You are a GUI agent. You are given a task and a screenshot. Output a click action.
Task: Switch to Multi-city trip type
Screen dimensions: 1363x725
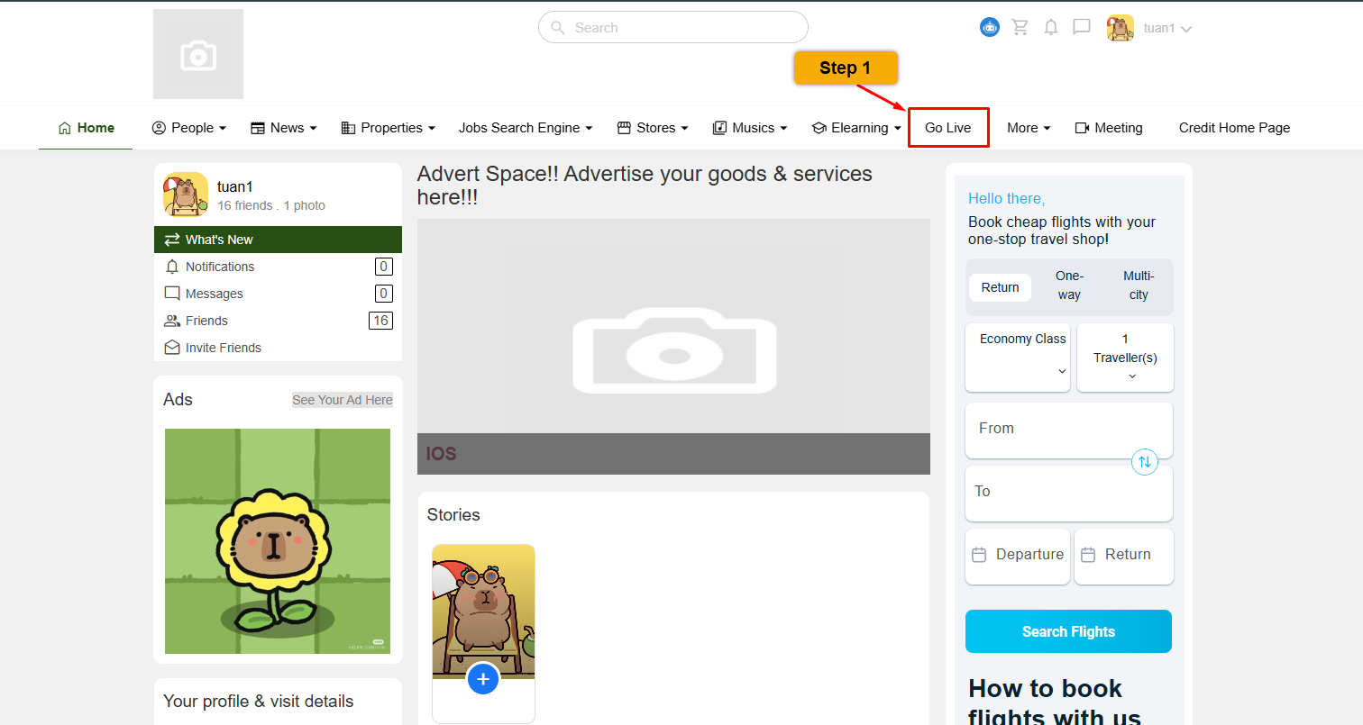coord(1139,285)
